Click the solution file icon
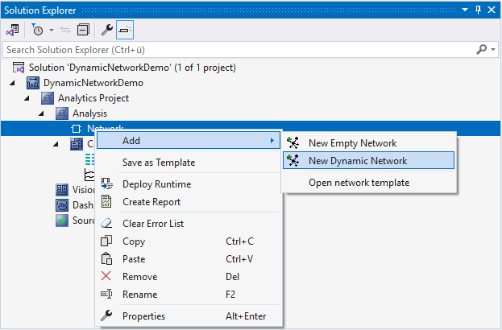Image resolution: width=502 pixels, height=330 pixels. 19,68
